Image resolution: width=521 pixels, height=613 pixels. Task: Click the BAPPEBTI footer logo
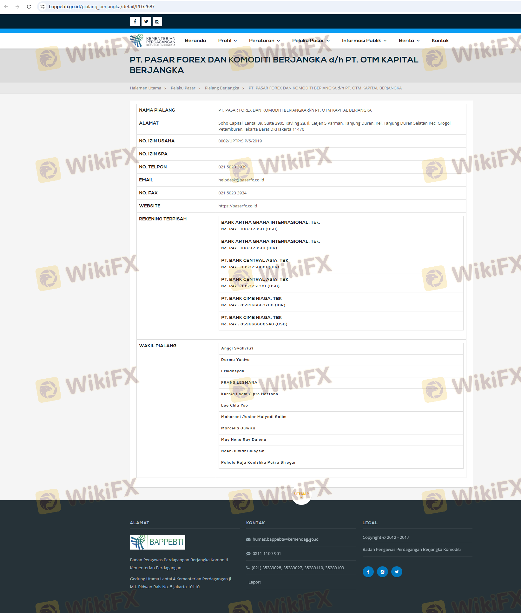(157, 542)
